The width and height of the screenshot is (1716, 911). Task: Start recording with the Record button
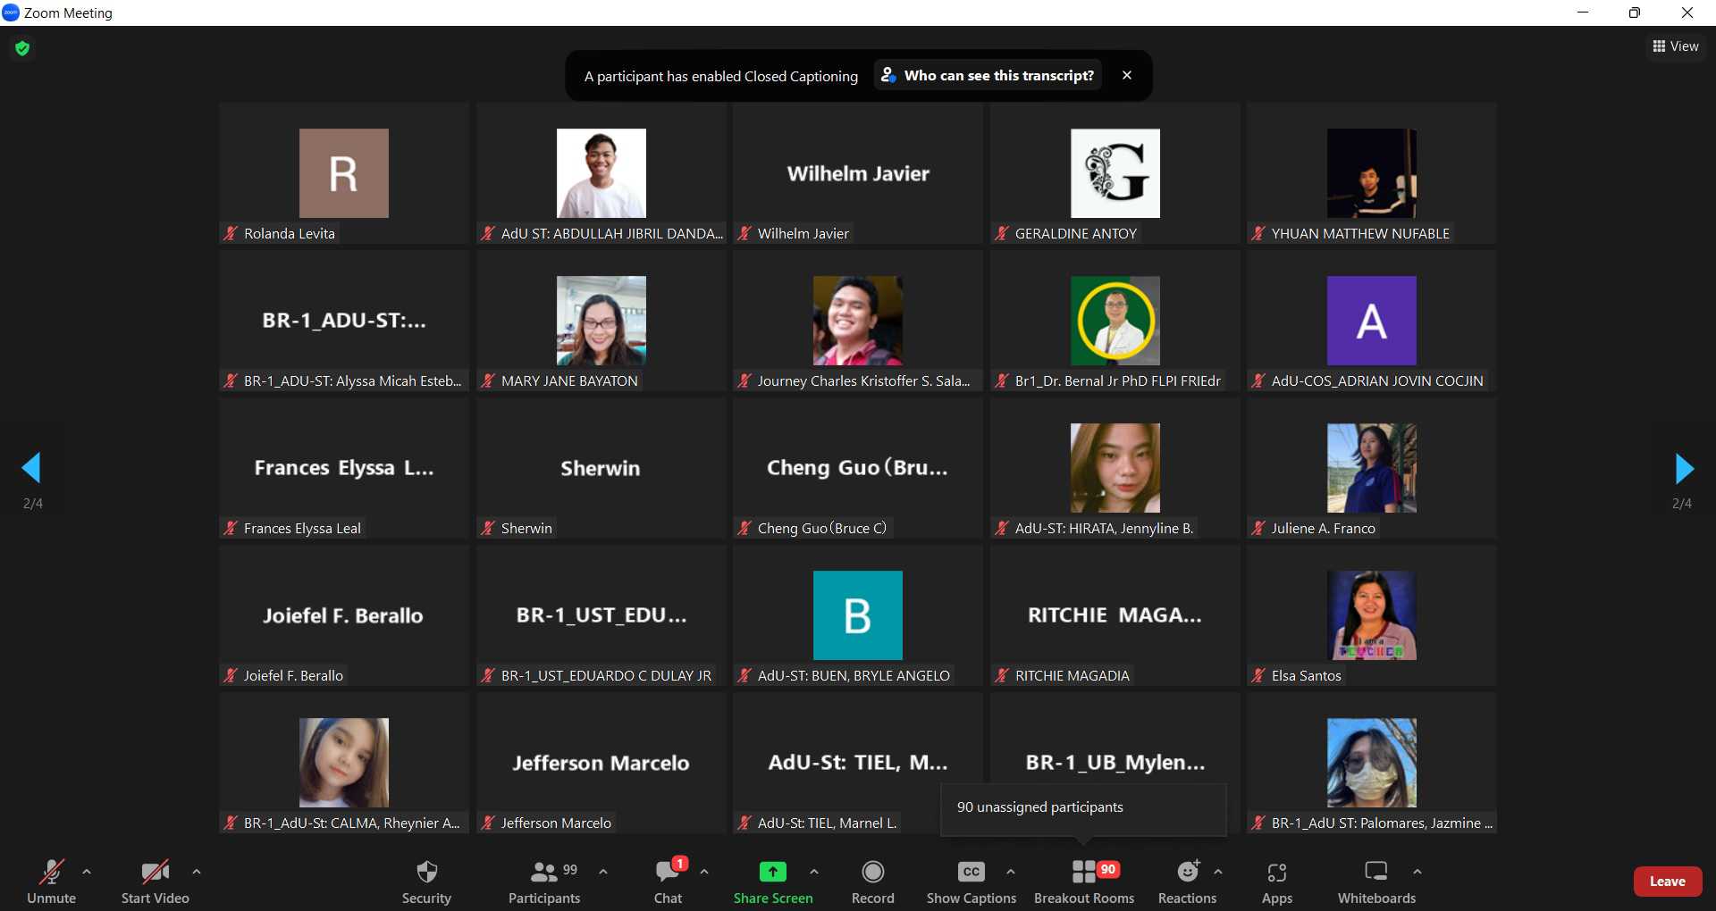(872, 872)
